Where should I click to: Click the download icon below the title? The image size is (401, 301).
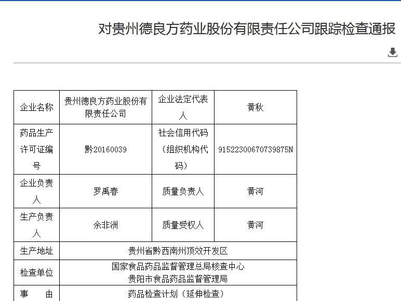(x=393, y=52)
